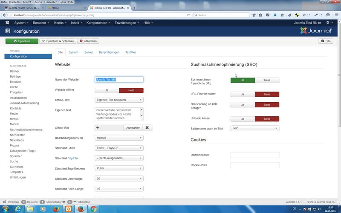Set Website offline to Nein
This screenshot has width=341, height=213.
[x=131, y=90]
